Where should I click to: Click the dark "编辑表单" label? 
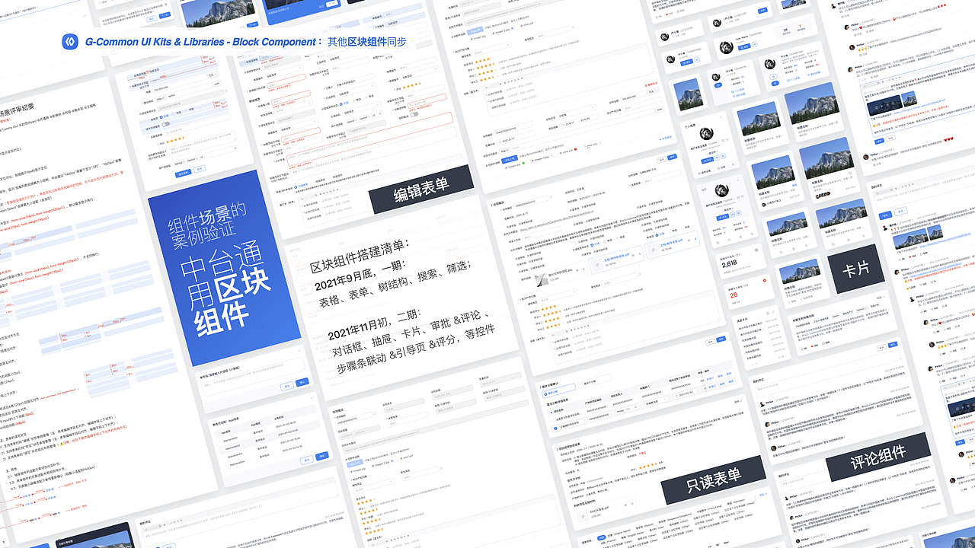click(x=421, y=190)
